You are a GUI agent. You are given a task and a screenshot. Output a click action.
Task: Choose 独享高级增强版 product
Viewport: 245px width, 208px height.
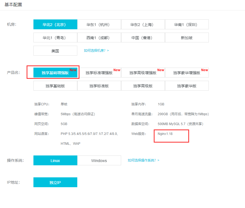click(x=143, y=73)
